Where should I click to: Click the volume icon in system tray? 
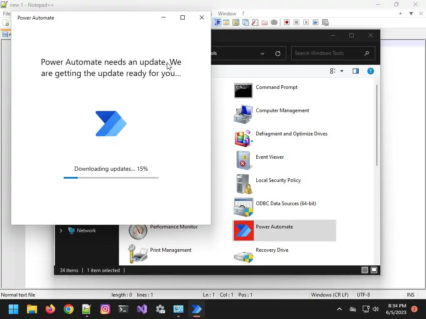pyautogui.click(x=376, y=309)
